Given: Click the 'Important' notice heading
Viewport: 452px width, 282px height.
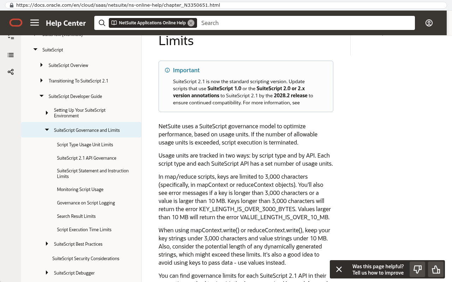Looking at the screenshot, I should point(186,70).
